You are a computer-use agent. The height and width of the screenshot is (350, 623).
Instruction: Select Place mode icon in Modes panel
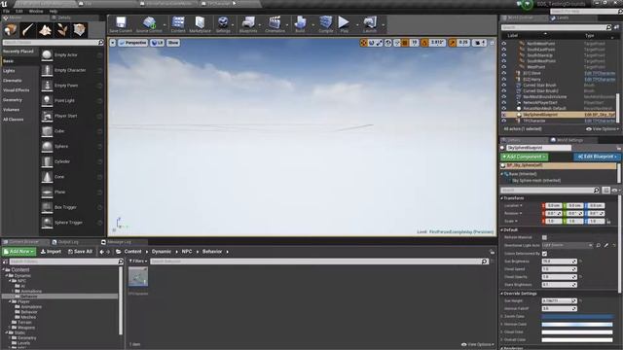11,30
